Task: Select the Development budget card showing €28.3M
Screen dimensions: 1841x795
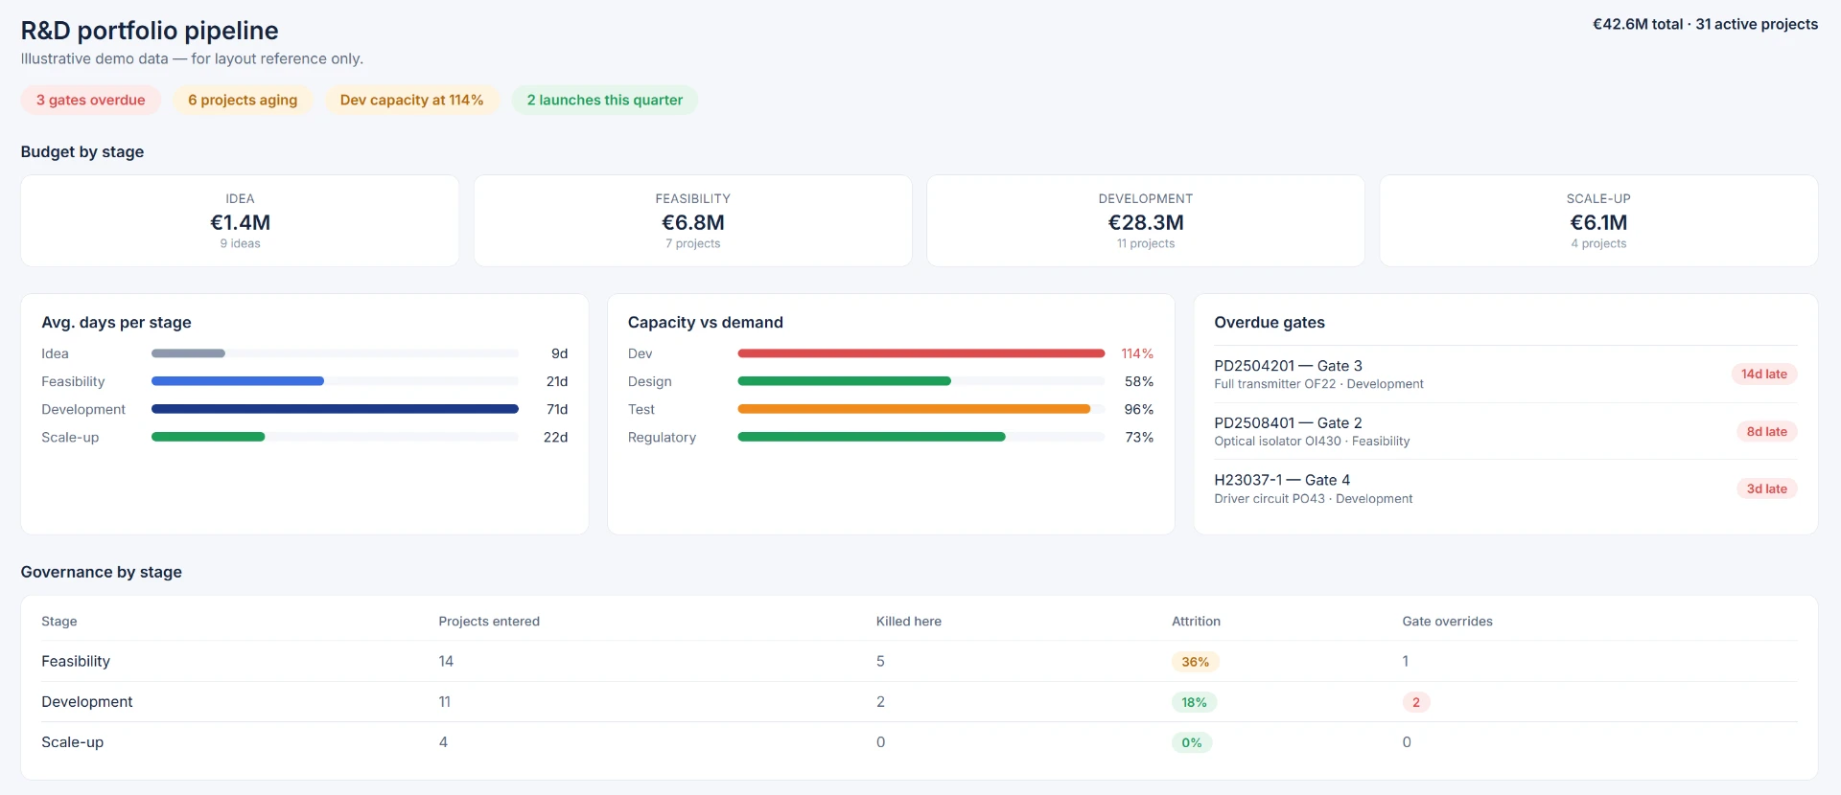Action: [1146, 220]
